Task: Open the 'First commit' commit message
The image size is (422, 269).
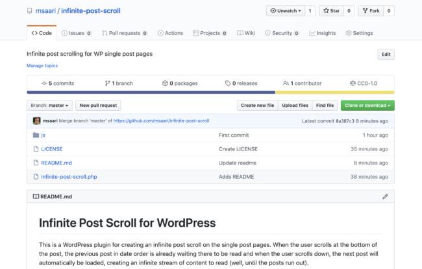Action: click(234, 135)
